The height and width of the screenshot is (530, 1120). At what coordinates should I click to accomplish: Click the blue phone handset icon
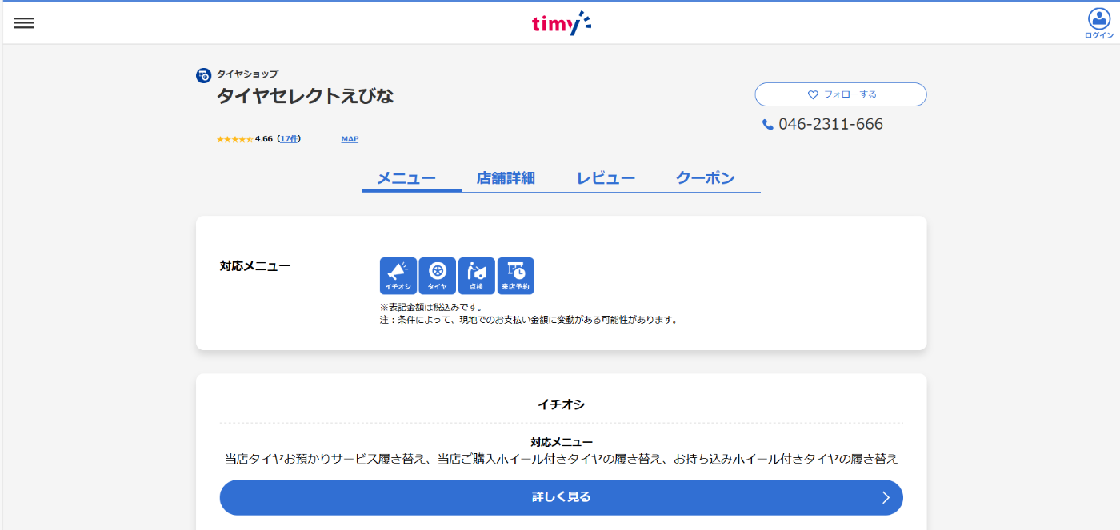pos(768,125)
